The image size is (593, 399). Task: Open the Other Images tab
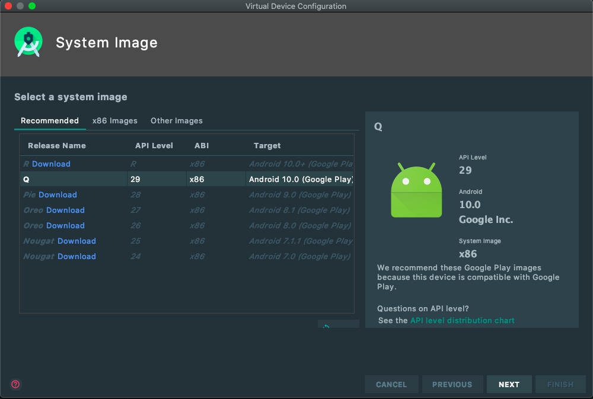(176, 121)
